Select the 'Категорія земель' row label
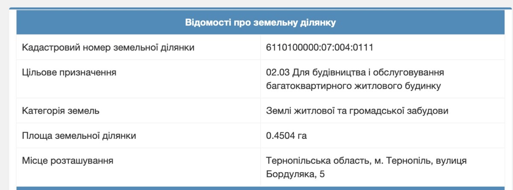 pyautogui.click(x=61, y=111)
